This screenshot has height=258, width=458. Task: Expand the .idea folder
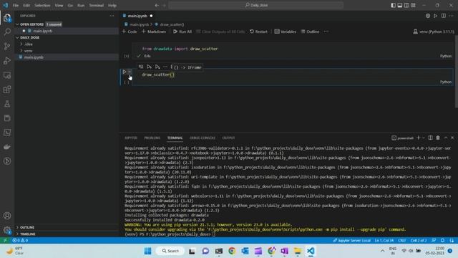click(67, 44)
